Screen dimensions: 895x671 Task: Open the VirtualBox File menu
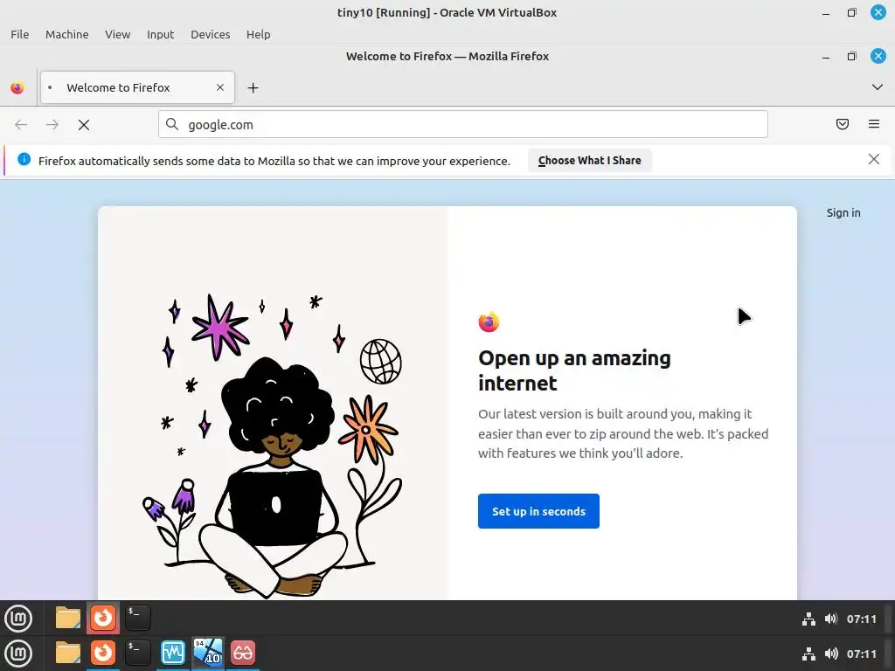click(20, 34)
